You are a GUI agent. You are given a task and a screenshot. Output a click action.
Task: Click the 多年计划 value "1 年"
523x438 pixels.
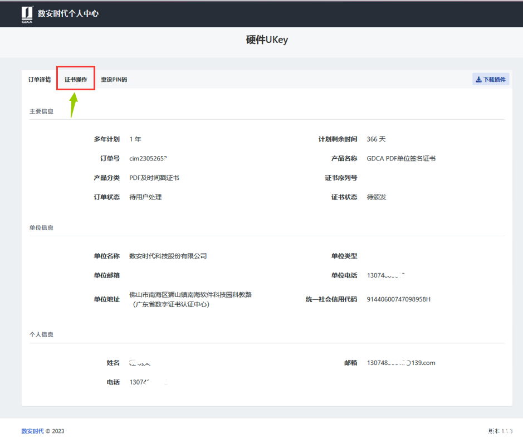pos(135,139)
